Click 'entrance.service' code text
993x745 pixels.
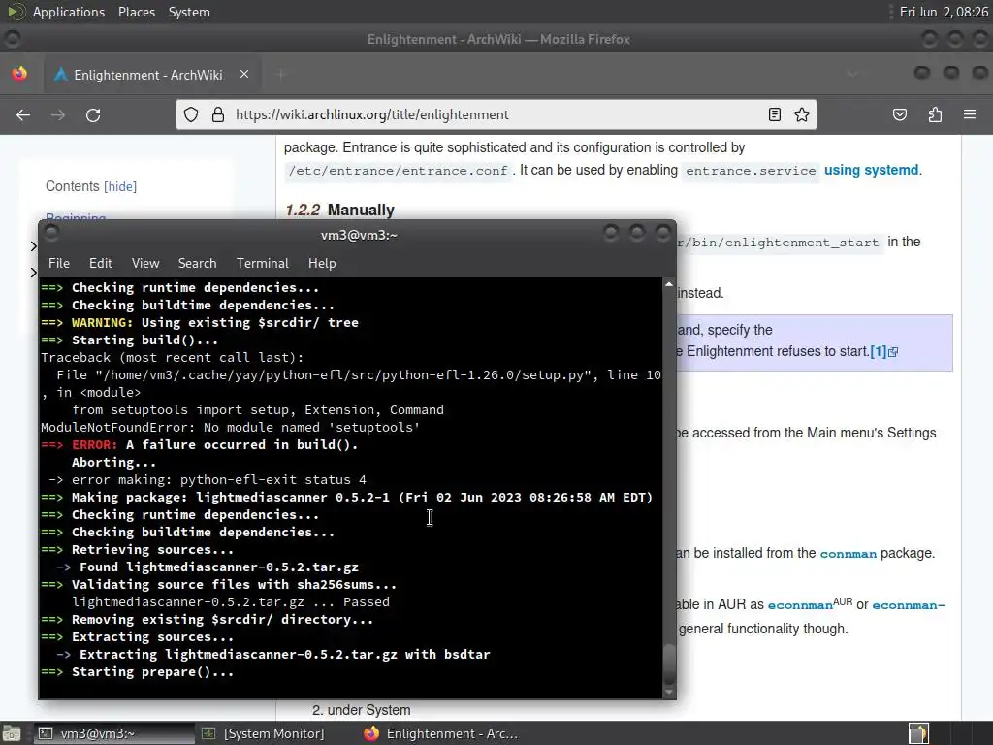pyautogui.click(x=752, y=171)
